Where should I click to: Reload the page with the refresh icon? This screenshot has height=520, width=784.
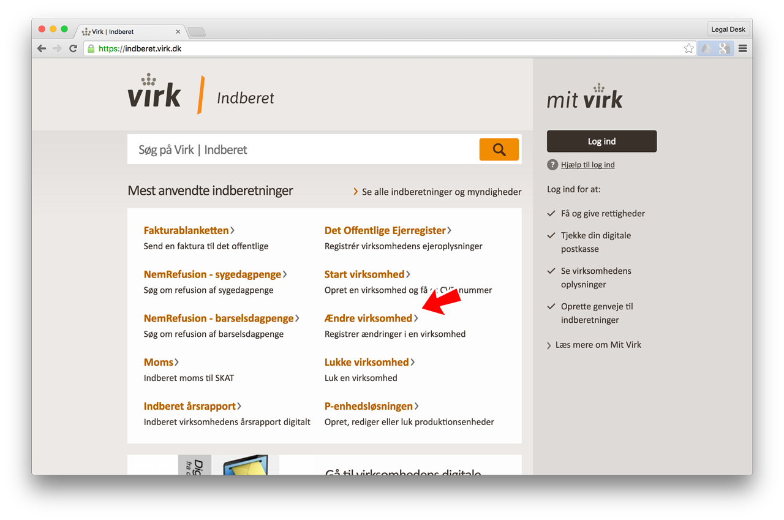73,48
